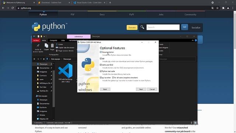
Task: Click Copiar ruta de acceso
Action: pos(65,48)
